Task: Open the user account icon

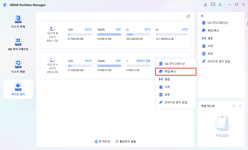Action: pos(205,5)
